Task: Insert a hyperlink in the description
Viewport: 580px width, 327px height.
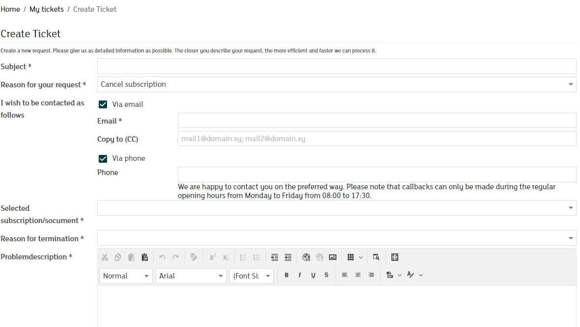Action: point(306,257)
